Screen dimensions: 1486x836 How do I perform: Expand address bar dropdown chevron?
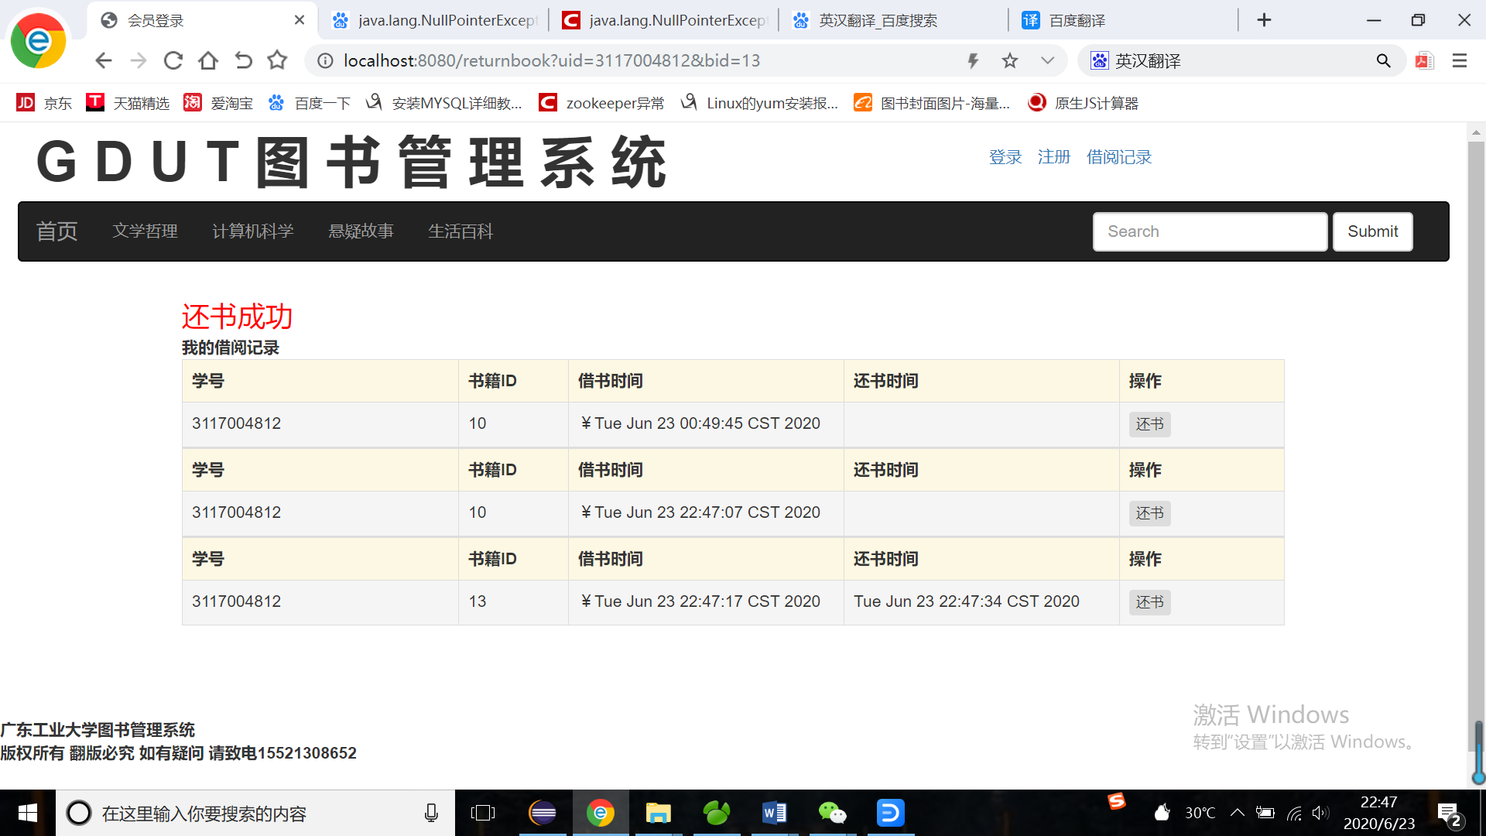(x=1047, y=60)
